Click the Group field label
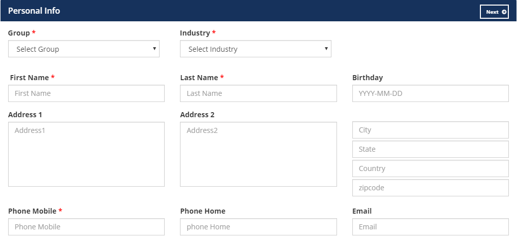517x239 pixels. (19, 33)
